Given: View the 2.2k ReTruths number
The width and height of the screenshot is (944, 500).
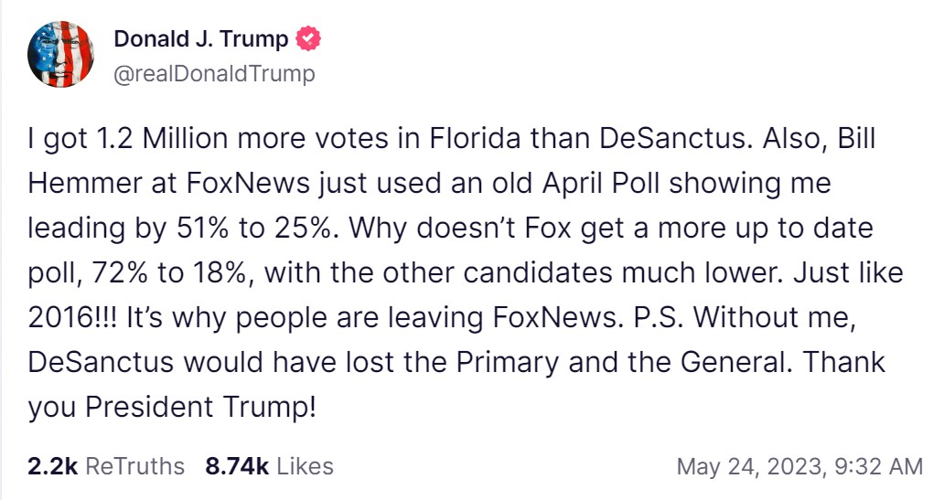Looking at the screenshot, I should tap(52, 466).
